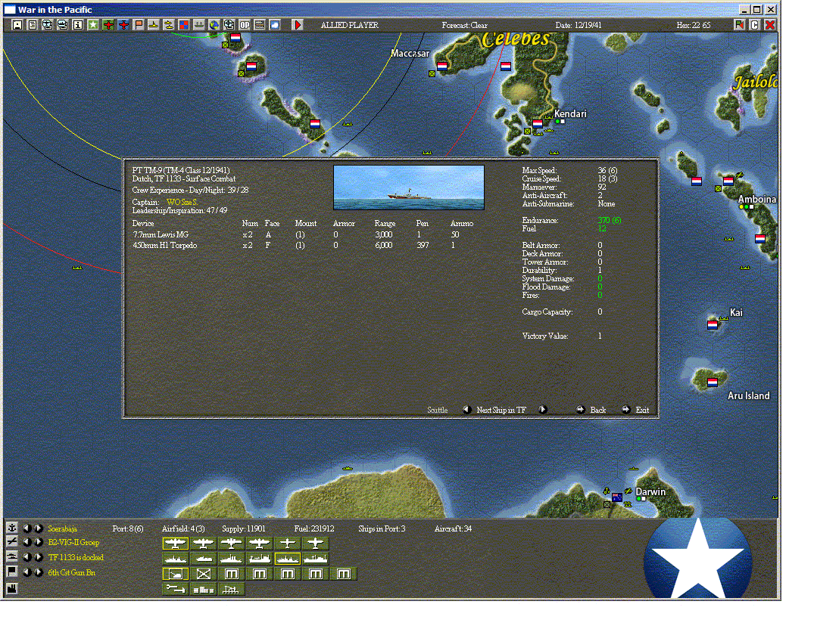Click Back in the ship dialog
Image resolution: width=814 pixels, height=626 pixels.
click(x=598, y=410)
